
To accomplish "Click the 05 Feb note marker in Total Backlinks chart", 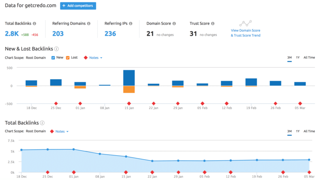I will tap(205, 172).
